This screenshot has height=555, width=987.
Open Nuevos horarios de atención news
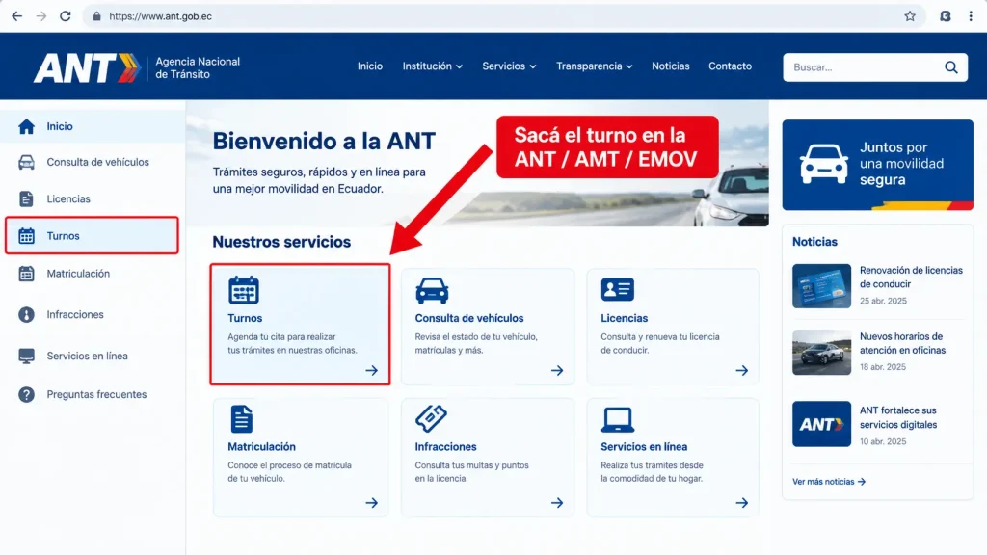coord(902,344)
